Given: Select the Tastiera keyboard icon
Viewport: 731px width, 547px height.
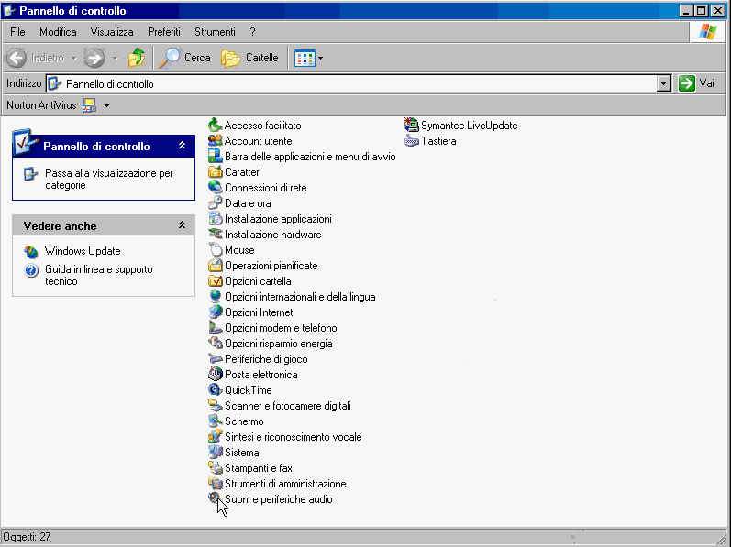Looking at the screenshot, I should 412,140.
